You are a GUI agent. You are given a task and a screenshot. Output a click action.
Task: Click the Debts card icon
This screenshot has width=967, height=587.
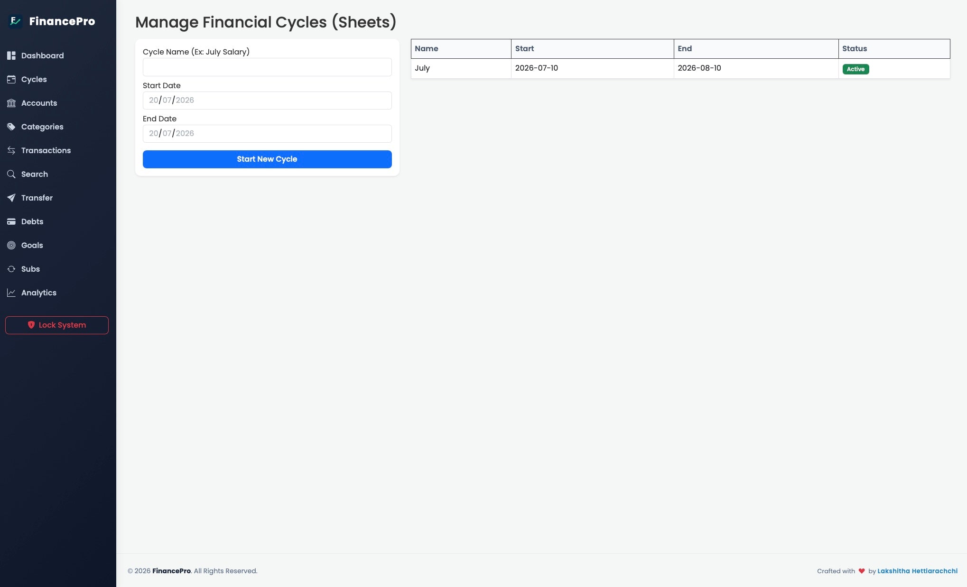[x=11, y=221]
